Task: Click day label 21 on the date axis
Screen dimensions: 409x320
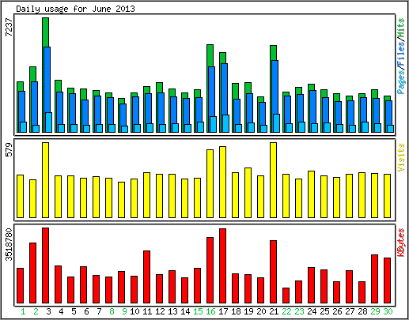Action: click(274, 311)
